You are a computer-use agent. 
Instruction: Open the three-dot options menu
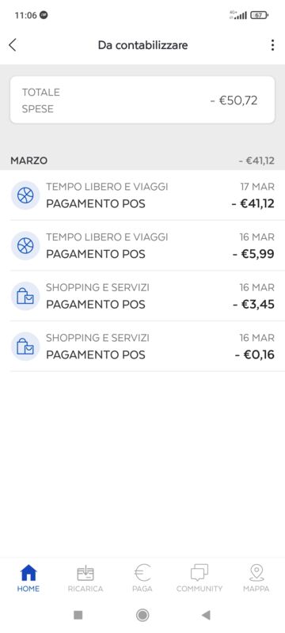(x=272, y=45)
